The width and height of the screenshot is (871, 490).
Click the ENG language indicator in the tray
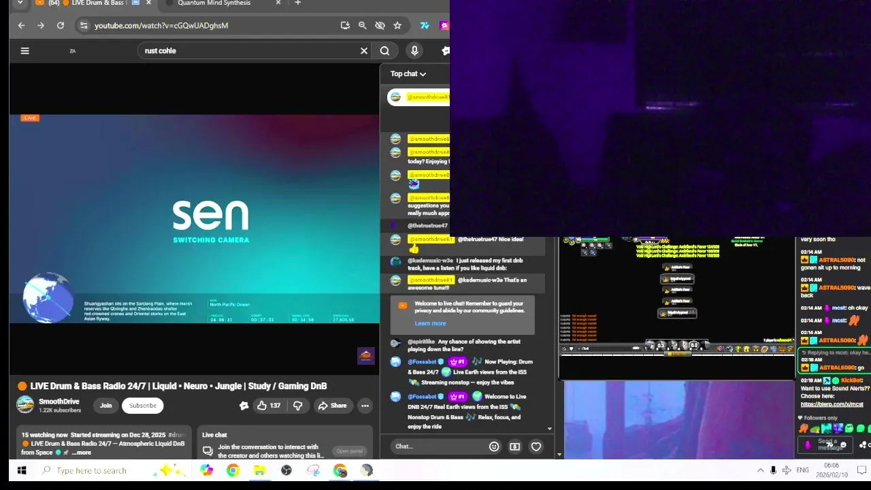tap(802, 470)
